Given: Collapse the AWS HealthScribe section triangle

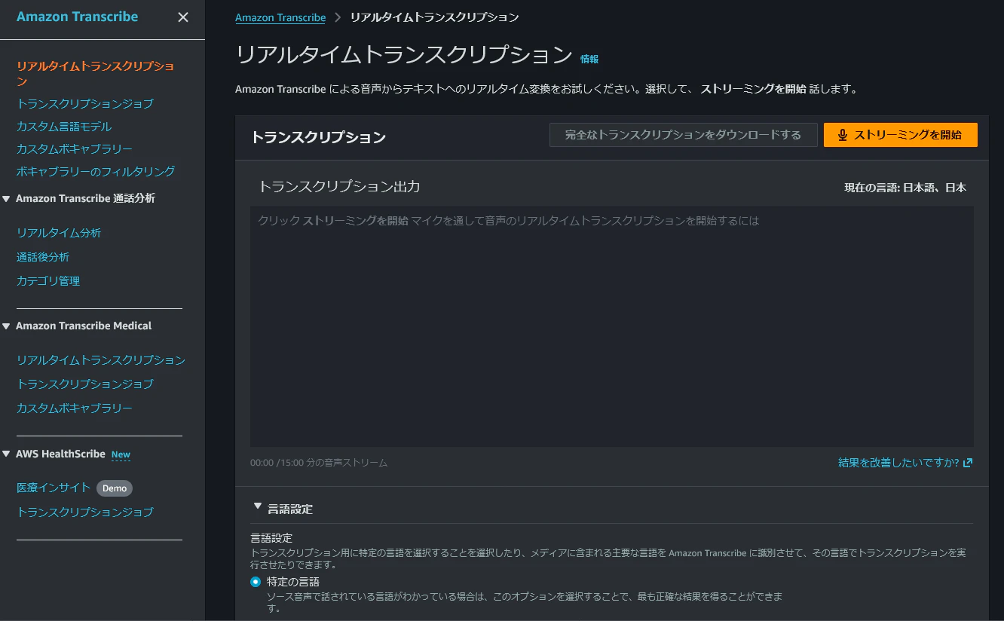Looking at the screenshot, I should click(x=8, y=454).
